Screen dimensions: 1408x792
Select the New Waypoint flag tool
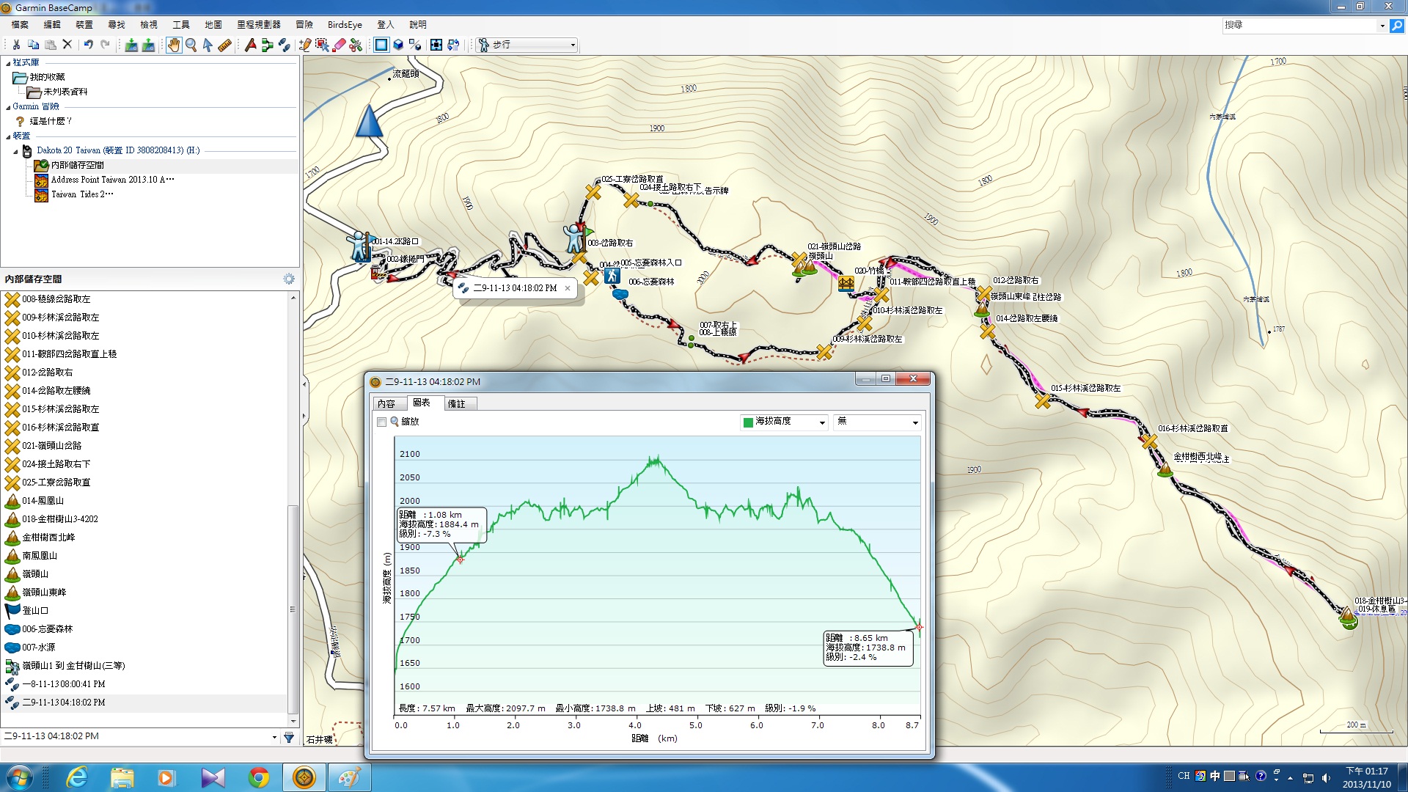point(251,45)
